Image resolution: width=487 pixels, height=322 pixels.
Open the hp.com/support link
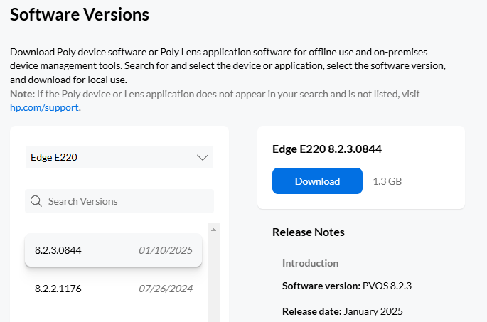point(44,107)
